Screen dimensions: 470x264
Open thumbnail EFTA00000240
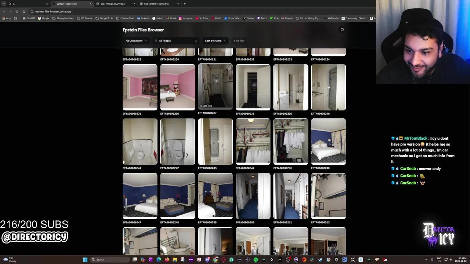pos(328,87)
